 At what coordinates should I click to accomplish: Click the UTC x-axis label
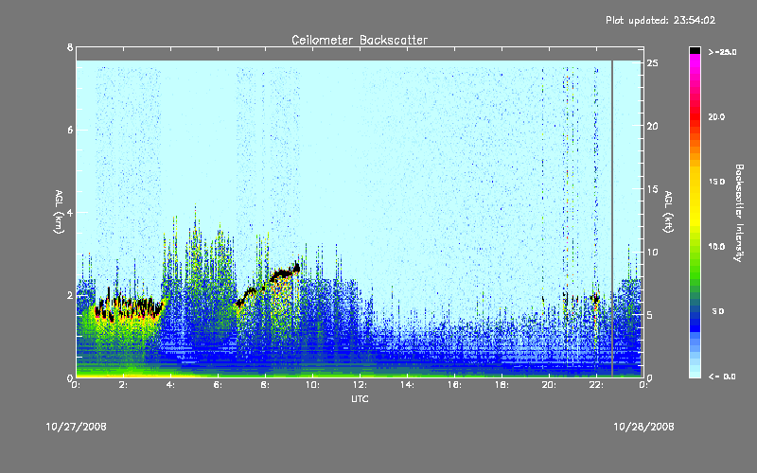(x=360, y=398)
